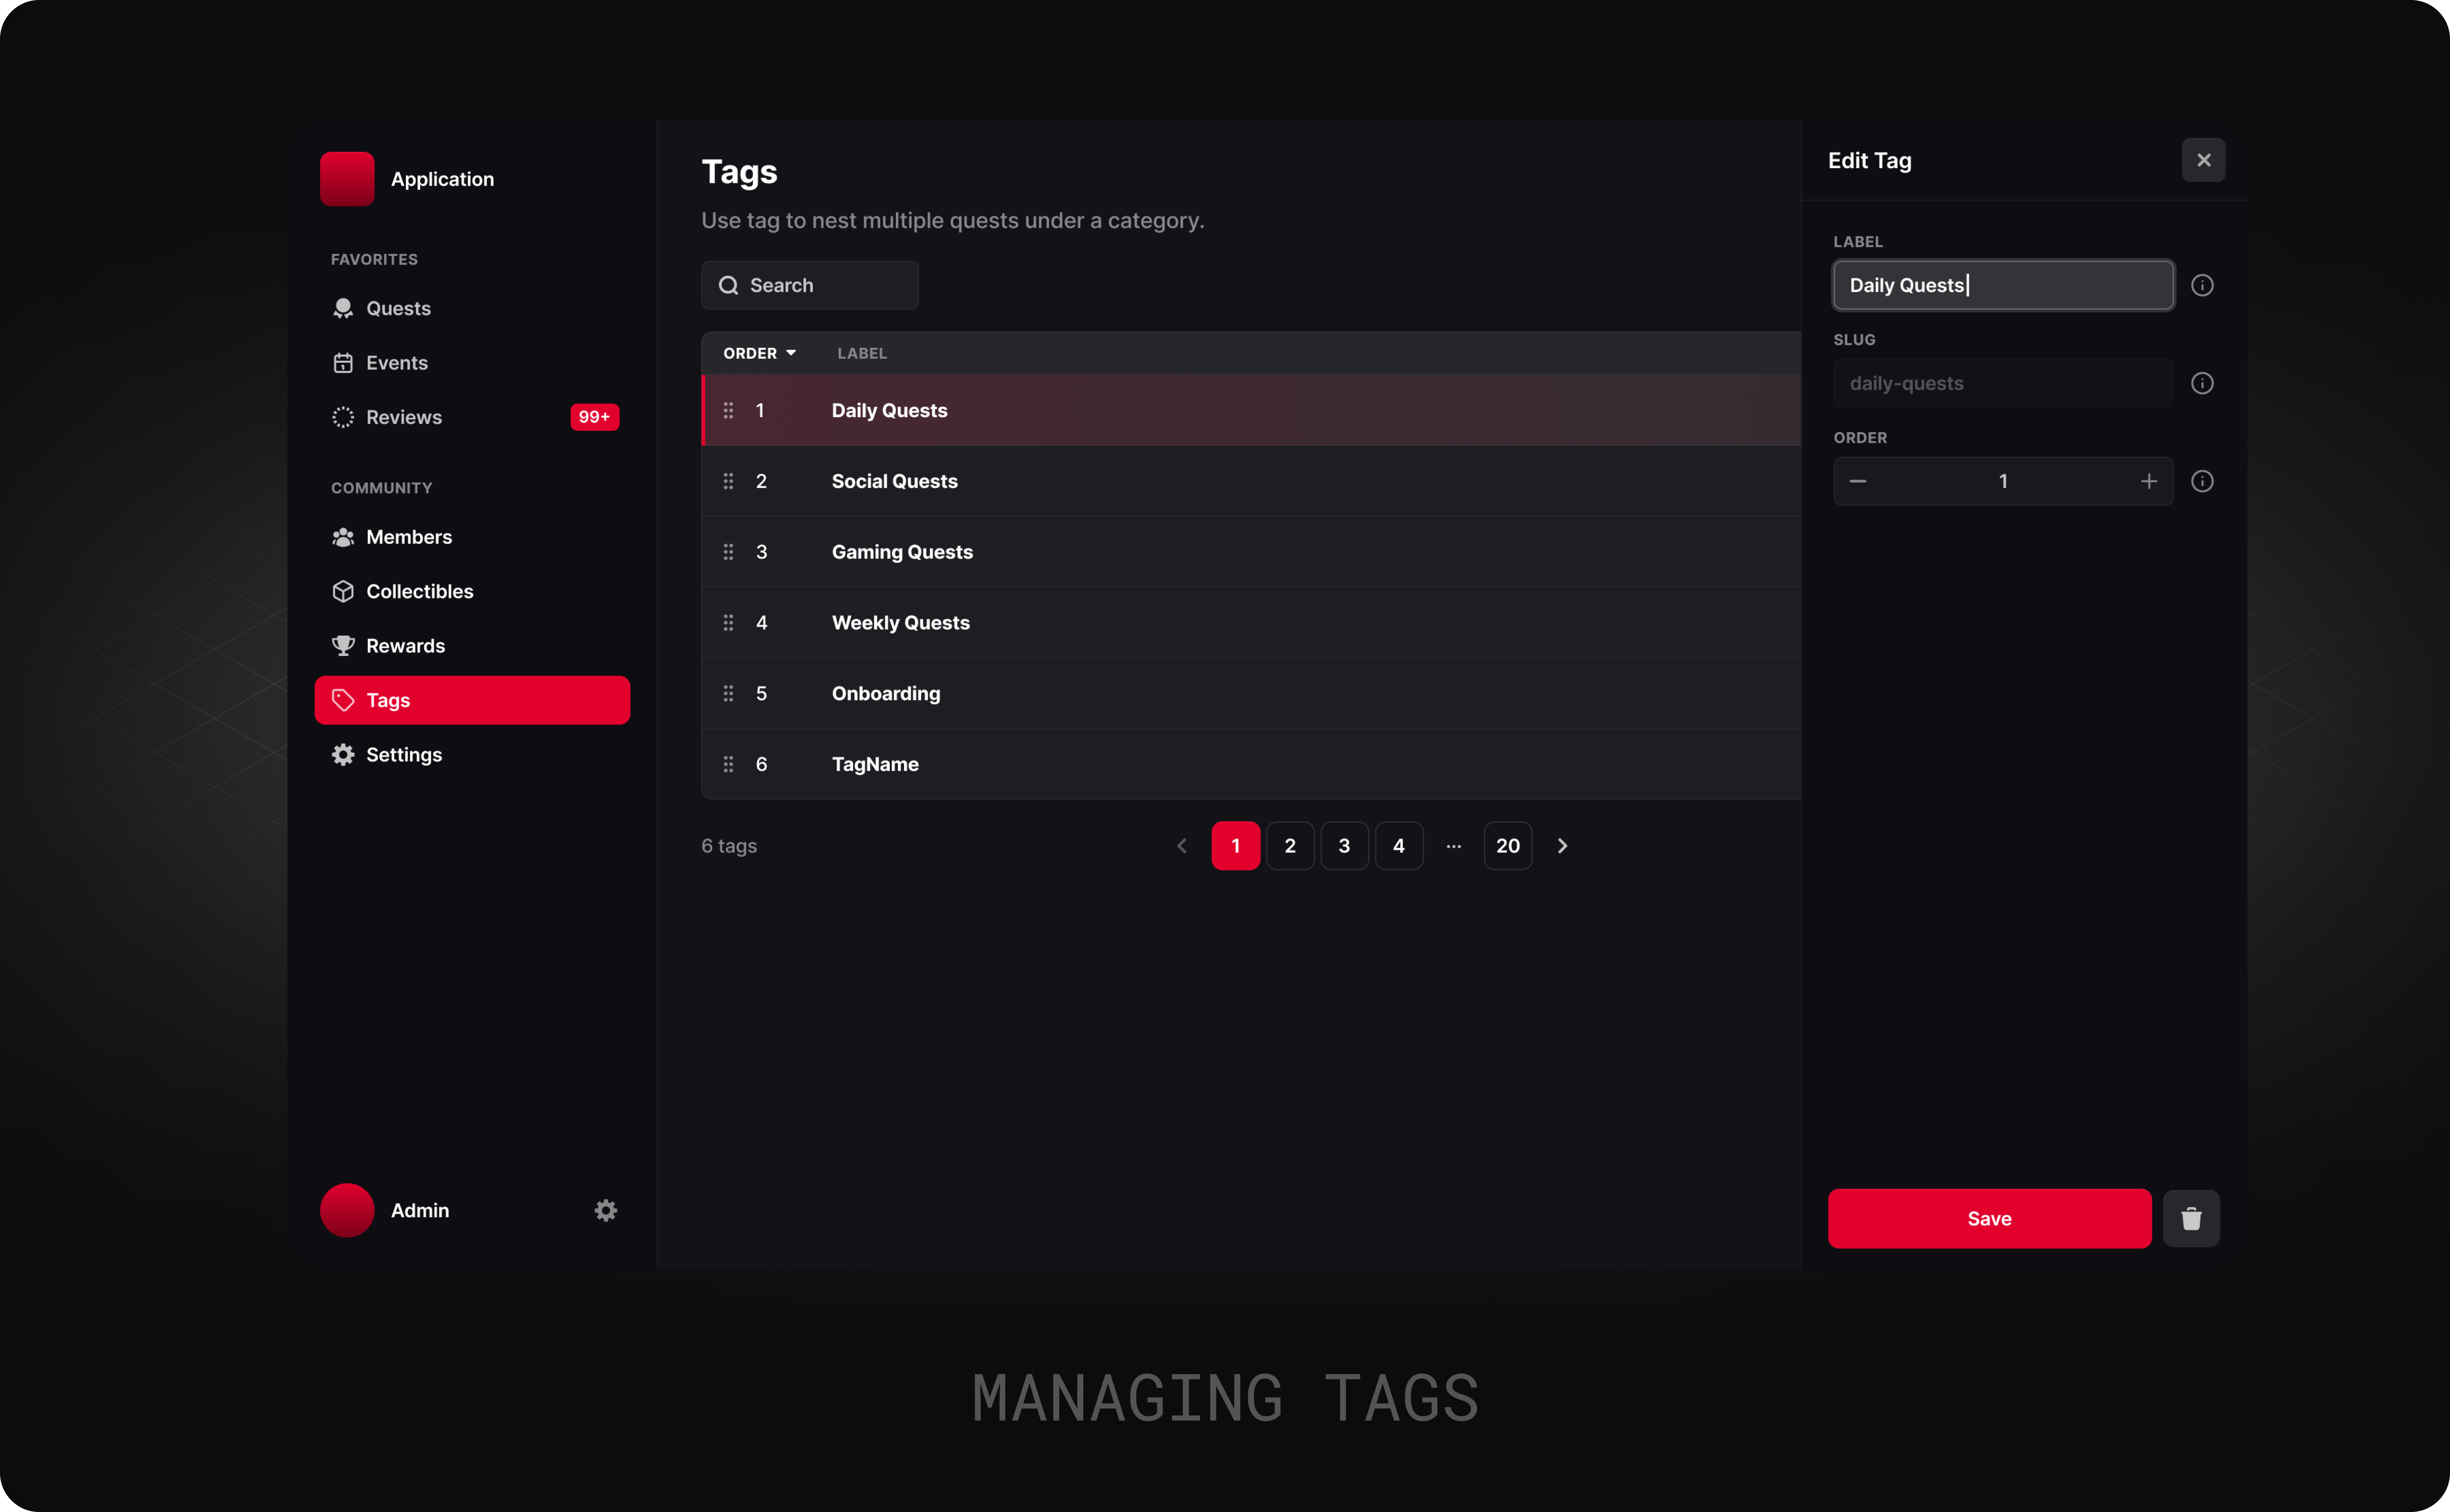This screenshot has height=1512, width=2450.
Task: Open Reviews with 99+ badge
Action: coord(403,417)
